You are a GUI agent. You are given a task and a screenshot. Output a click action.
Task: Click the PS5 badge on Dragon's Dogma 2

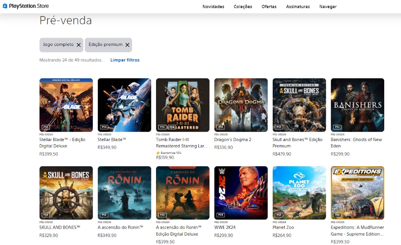220,127
